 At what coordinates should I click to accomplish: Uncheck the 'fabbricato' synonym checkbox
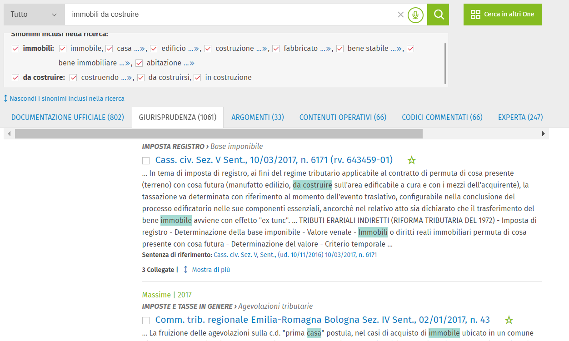[x=276, y=49]
